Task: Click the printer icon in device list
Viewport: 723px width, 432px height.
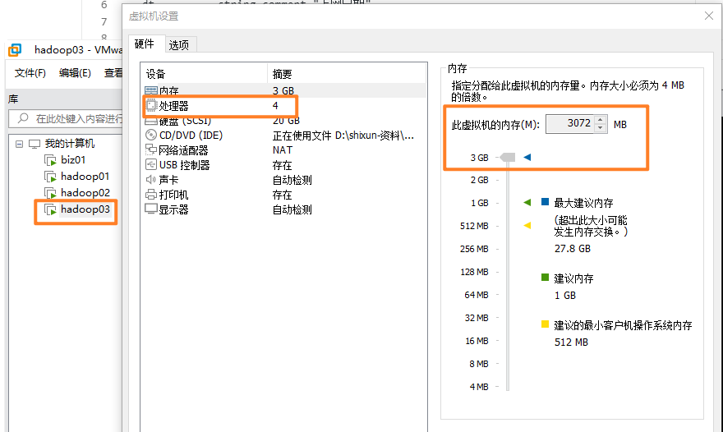Action: point(151,195)
